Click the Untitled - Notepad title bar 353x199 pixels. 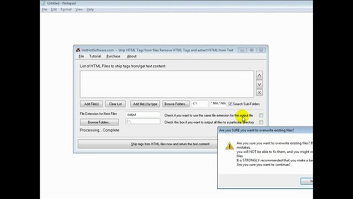coord(177,3)
